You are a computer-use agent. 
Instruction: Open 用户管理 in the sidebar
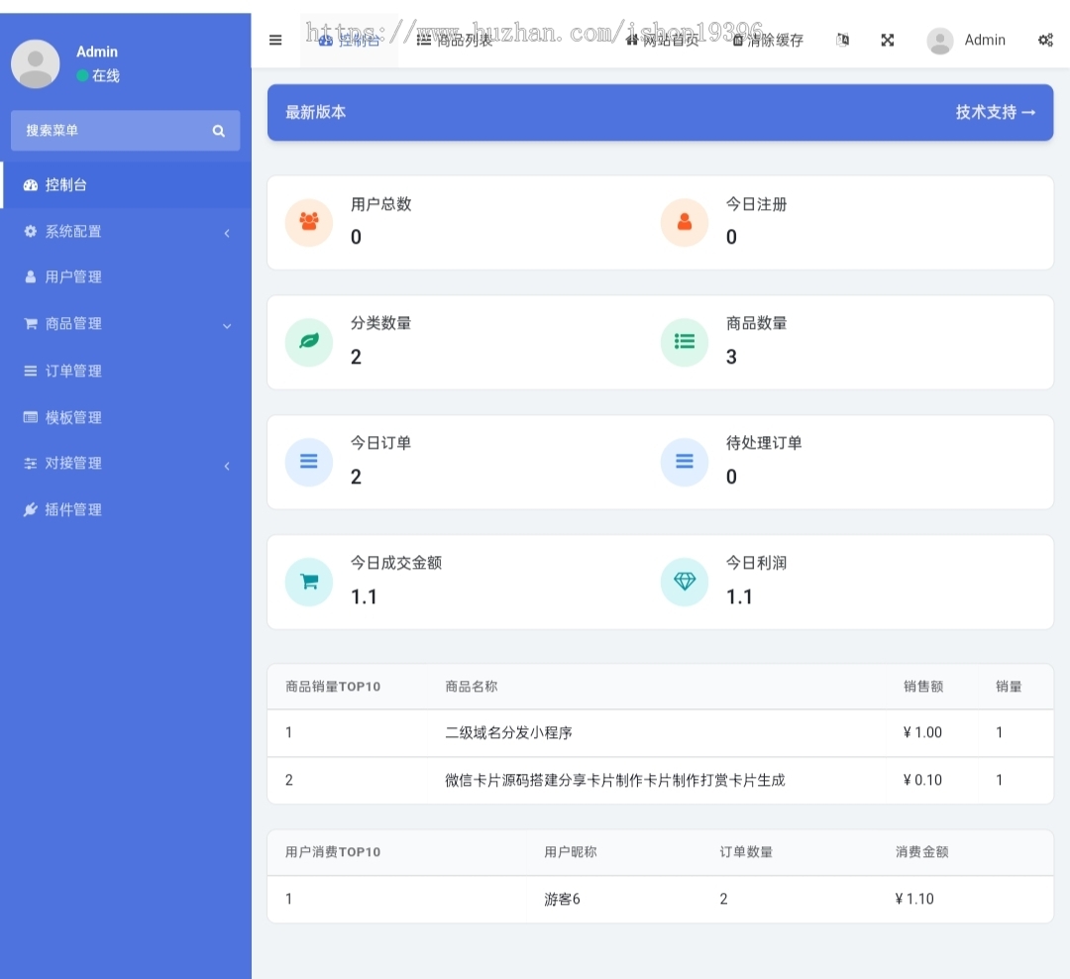pos(126,277)
